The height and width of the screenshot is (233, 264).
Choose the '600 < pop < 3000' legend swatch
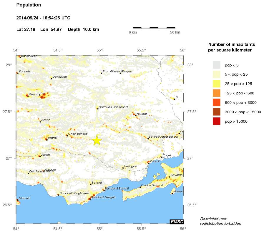click(217, 103)
